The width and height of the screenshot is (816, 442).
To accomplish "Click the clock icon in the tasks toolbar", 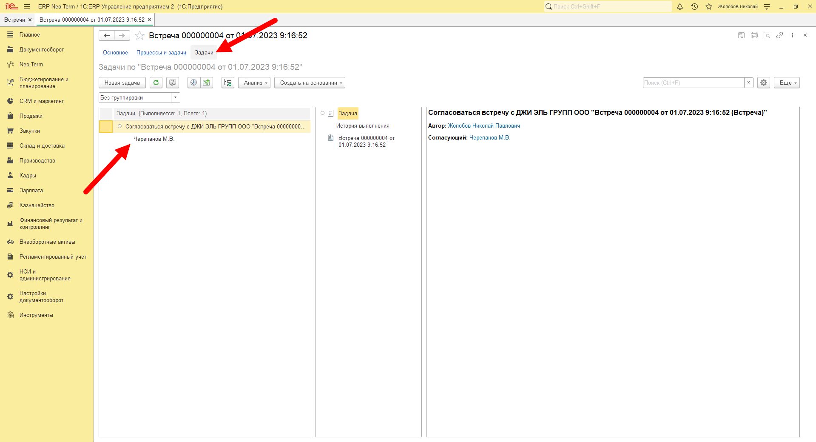I will tap(194, 83).
